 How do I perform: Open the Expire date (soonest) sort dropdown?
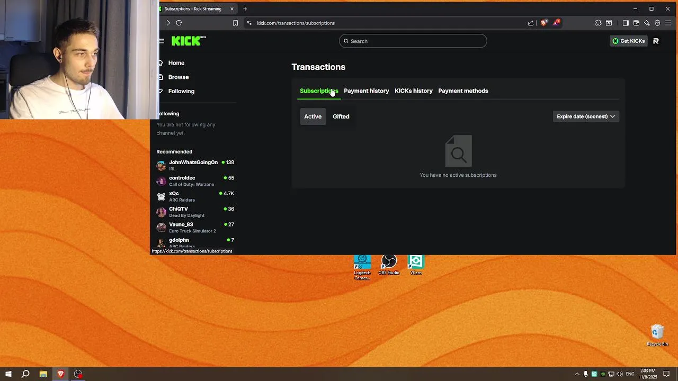click(x=586, y=116)
